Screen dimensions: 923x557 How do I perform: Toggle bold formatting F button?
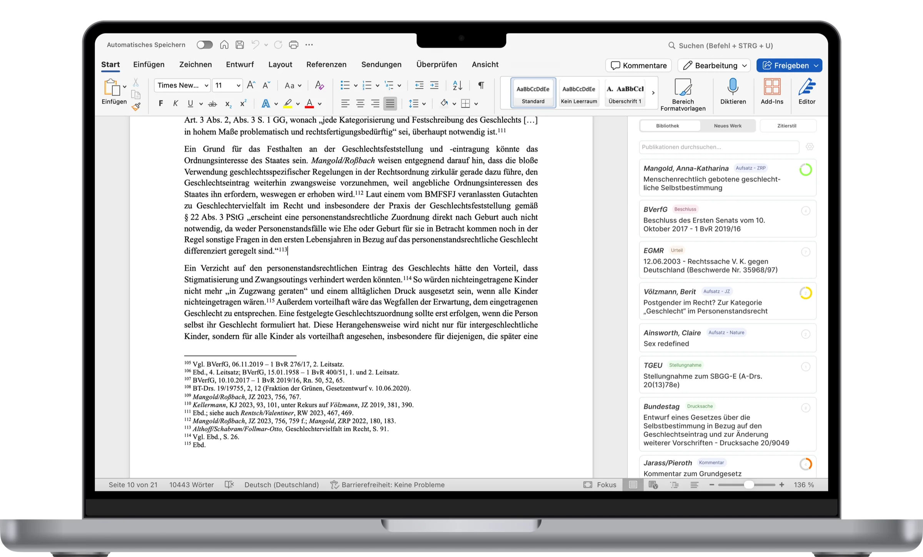pyautogui.click(x=161, y=103)
